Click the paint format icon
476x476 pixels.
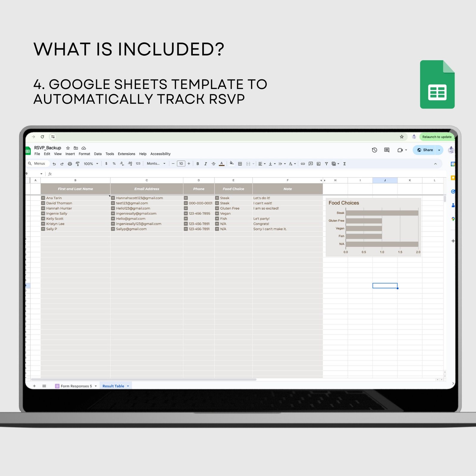pyautogui.click(x=78, y=164)
